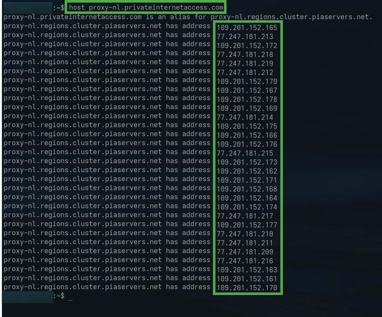Click IP address 77.247.181.213

pos(245,37)
